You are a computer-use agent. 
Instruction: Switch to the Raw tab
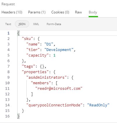pos(78,12)
